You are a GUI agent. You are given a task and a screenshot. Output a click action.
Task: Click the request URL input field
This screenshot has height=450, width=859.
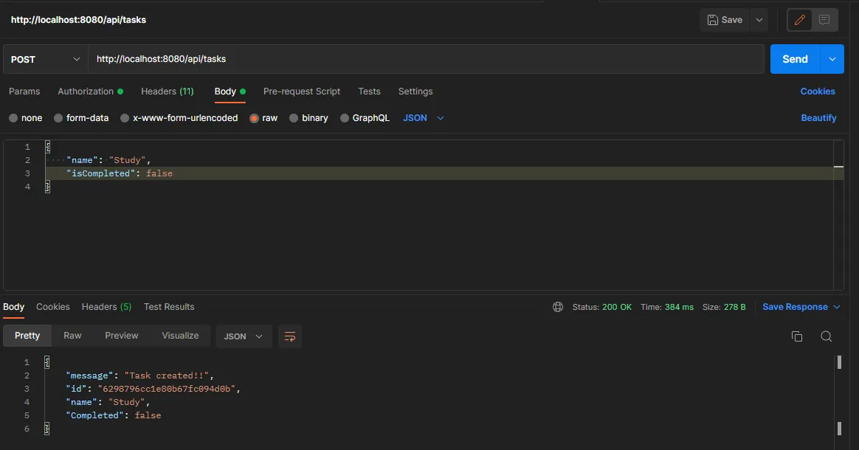425,59
